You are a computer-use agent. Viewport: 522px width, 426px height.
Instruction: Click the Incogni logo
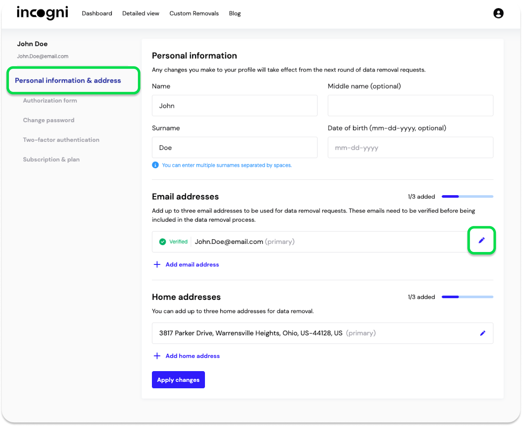(42, 13)
